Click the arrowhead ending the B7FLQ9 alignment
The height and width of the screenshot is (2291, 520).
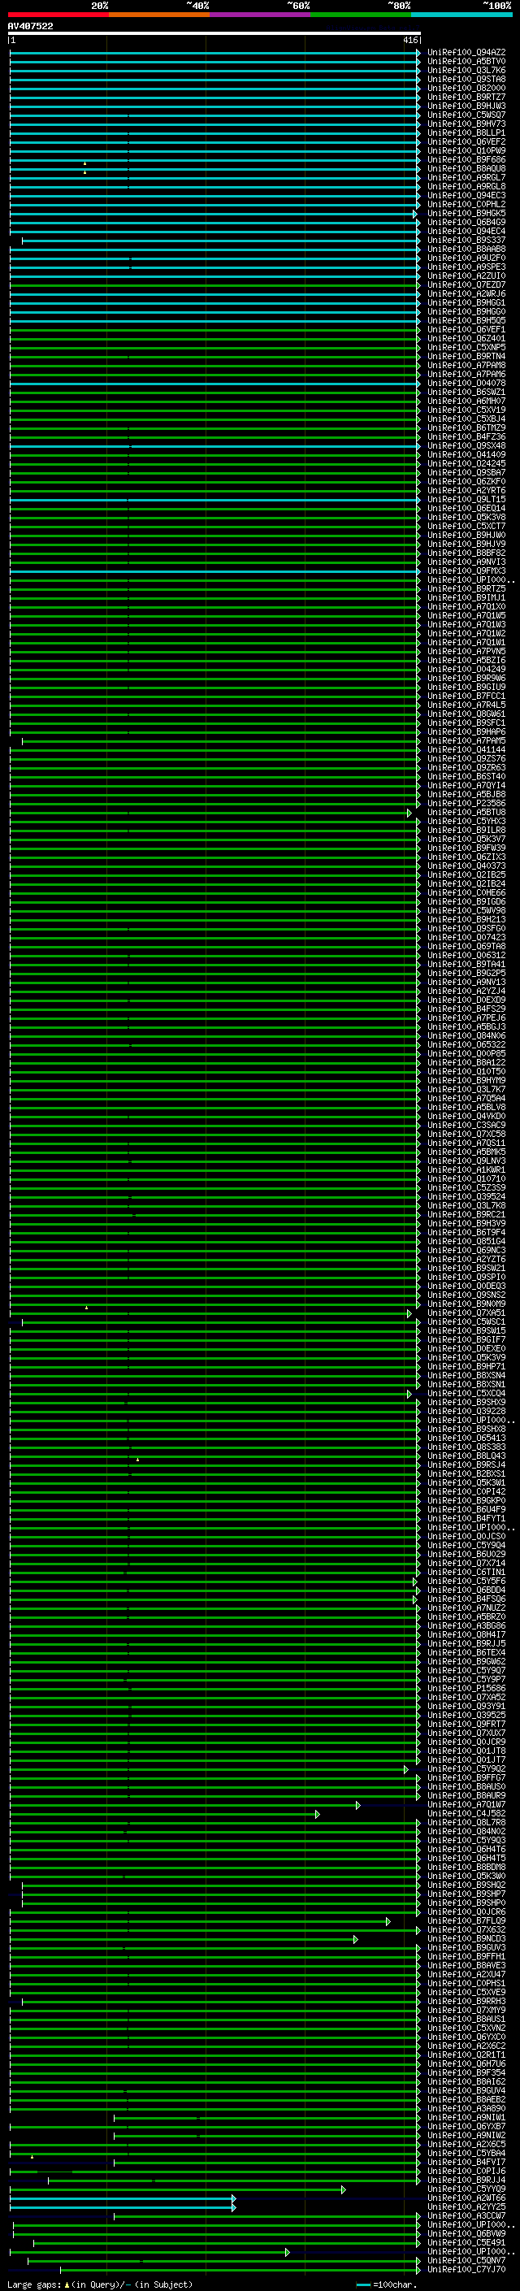[x=388, y=1922]
